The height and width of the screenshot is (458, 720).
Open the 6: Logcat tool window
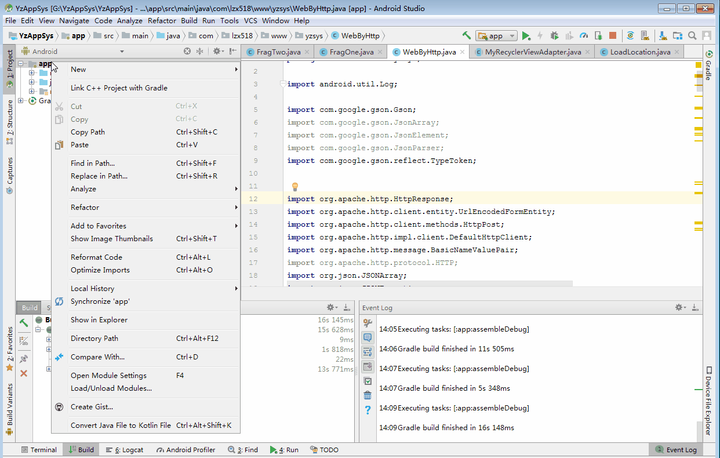click(125, 450)
